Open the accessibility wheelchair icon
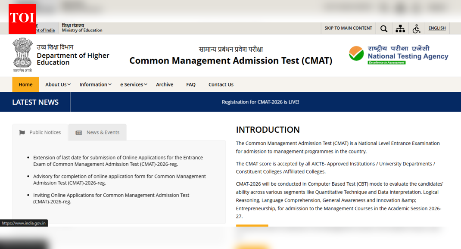This screenshot has height=249, width=461. point(417,28)
